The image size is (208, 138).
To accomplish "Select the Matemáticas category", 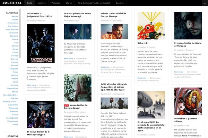I will (12, 88).
